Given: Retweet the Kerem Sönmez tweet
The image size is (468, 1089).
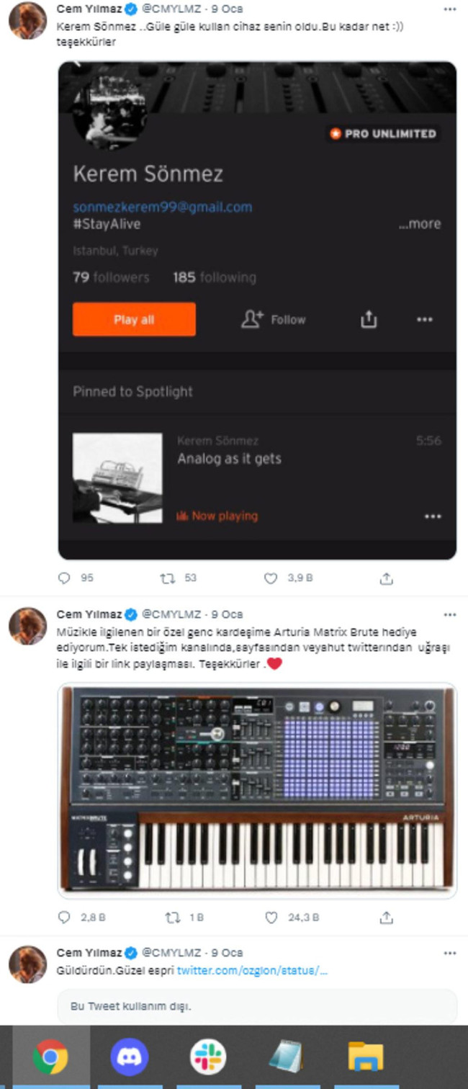Looking at the screenshot, I should pyautogui.click(x=168, y=578).
